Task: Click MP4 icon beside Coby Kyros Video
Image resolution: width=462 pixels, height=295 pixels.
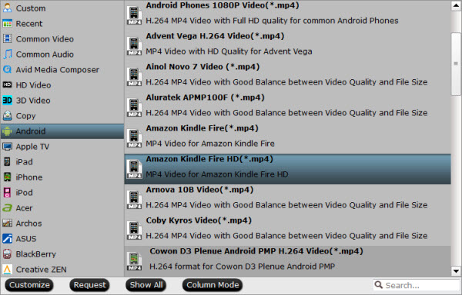Action: (x=134, y=230)
